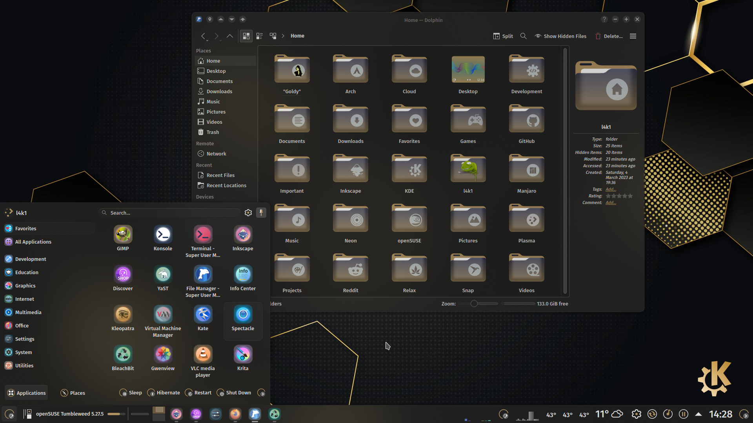753x423 pixels.
Task: Click the Hibernate button
Action: (164, 393)
